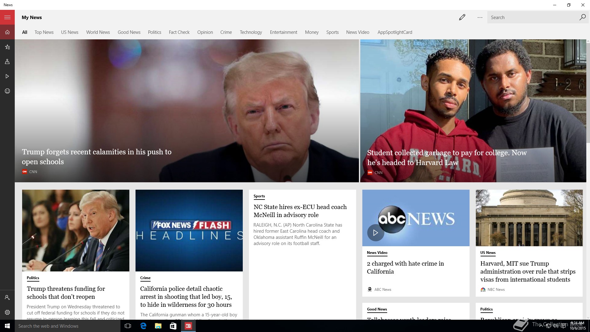590x332 pixels.
Task: Open Student collected garbage Harvard Law story
Action: coord(447,158)
